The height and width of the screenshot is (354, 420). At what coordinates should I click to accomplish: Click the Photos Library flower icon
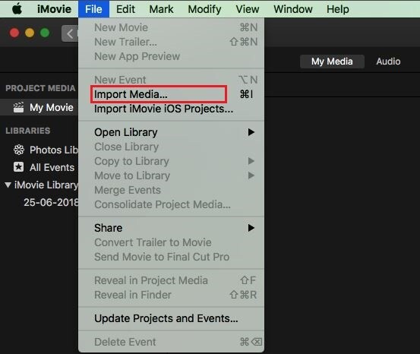tap(19, 150)
